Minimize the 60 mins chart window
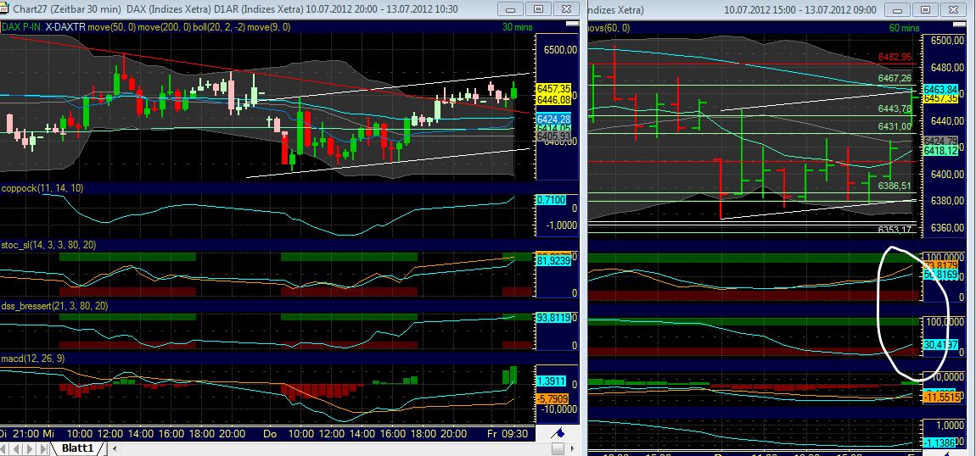This screenshot has width=976, height=456. 898,9
